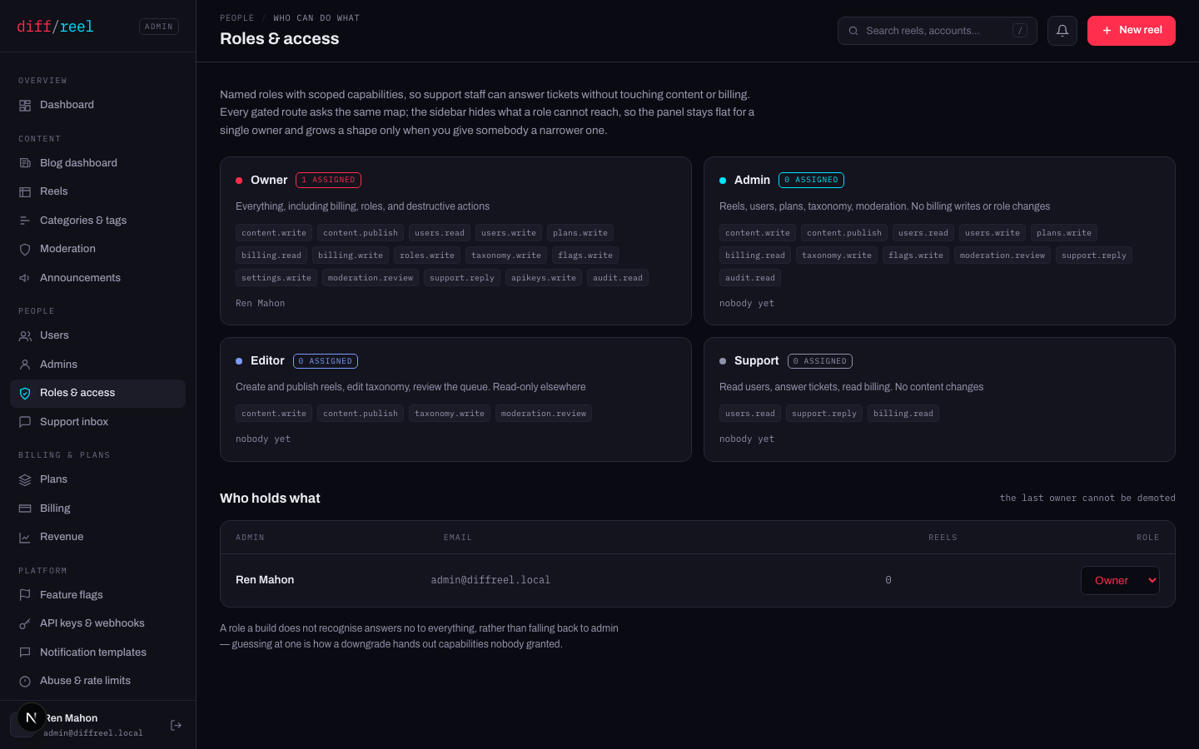
Task: Click the Dashboard grid icon
Action: point(25,106)
